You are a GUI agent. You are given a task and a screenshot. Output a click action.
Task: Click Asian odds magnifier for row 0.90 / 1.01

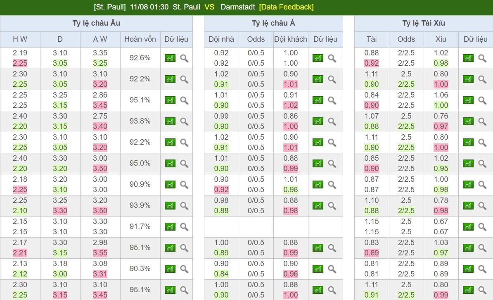[x=332, y=185]
